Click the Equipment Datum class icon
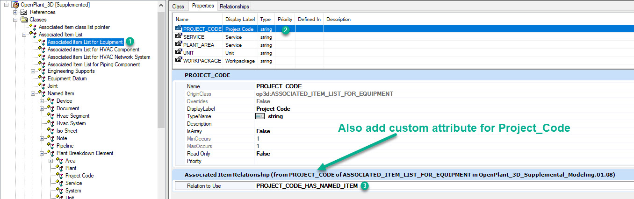 click(42, 78)
